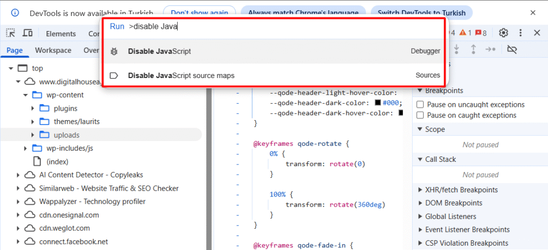The height and width of the screenshot is (250, 548).
Task: Expand the Event Listener Breakpoints section
Action: tap(420, 230)
